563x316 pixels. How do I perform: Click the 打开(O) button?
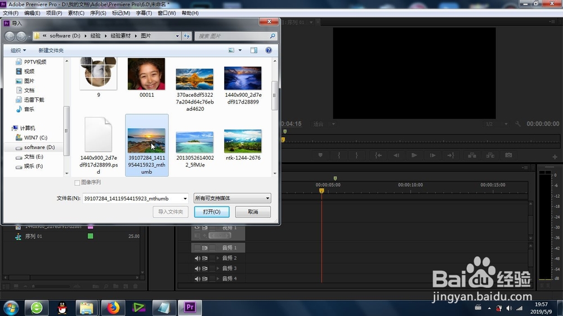tap(212, 211)
